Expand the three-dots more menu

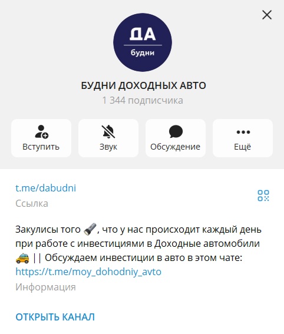(243, 132)
